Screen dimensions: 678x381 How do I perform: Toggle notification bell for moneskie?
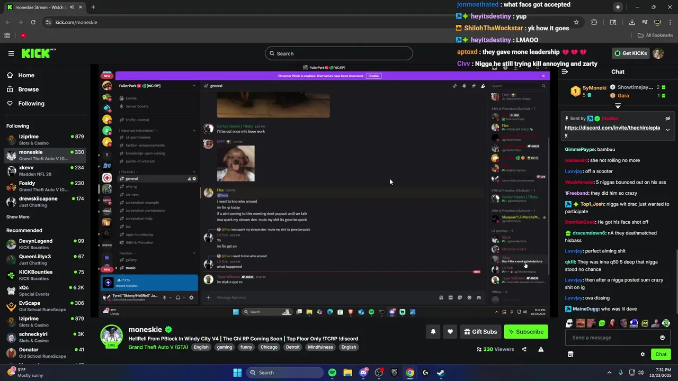433,332
